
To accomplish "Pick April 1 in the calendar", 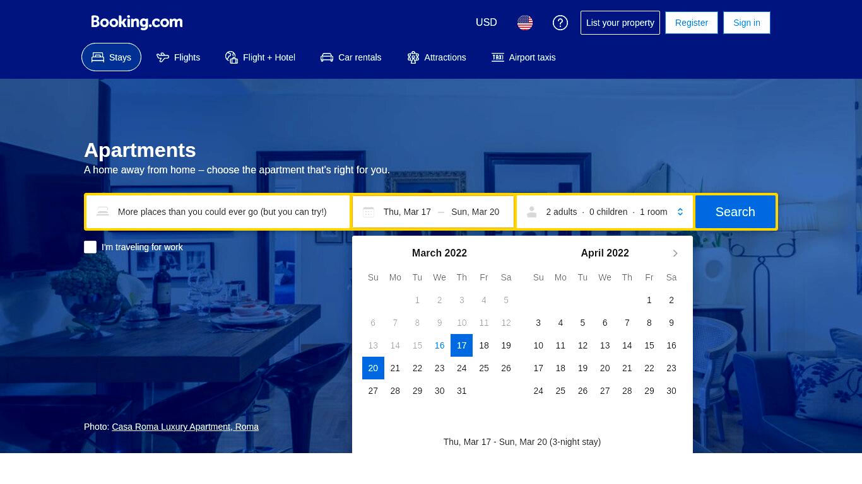I will coord(649,300).
